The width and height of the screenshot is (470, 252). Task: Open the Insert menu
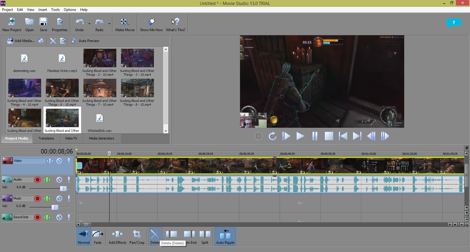43,10
